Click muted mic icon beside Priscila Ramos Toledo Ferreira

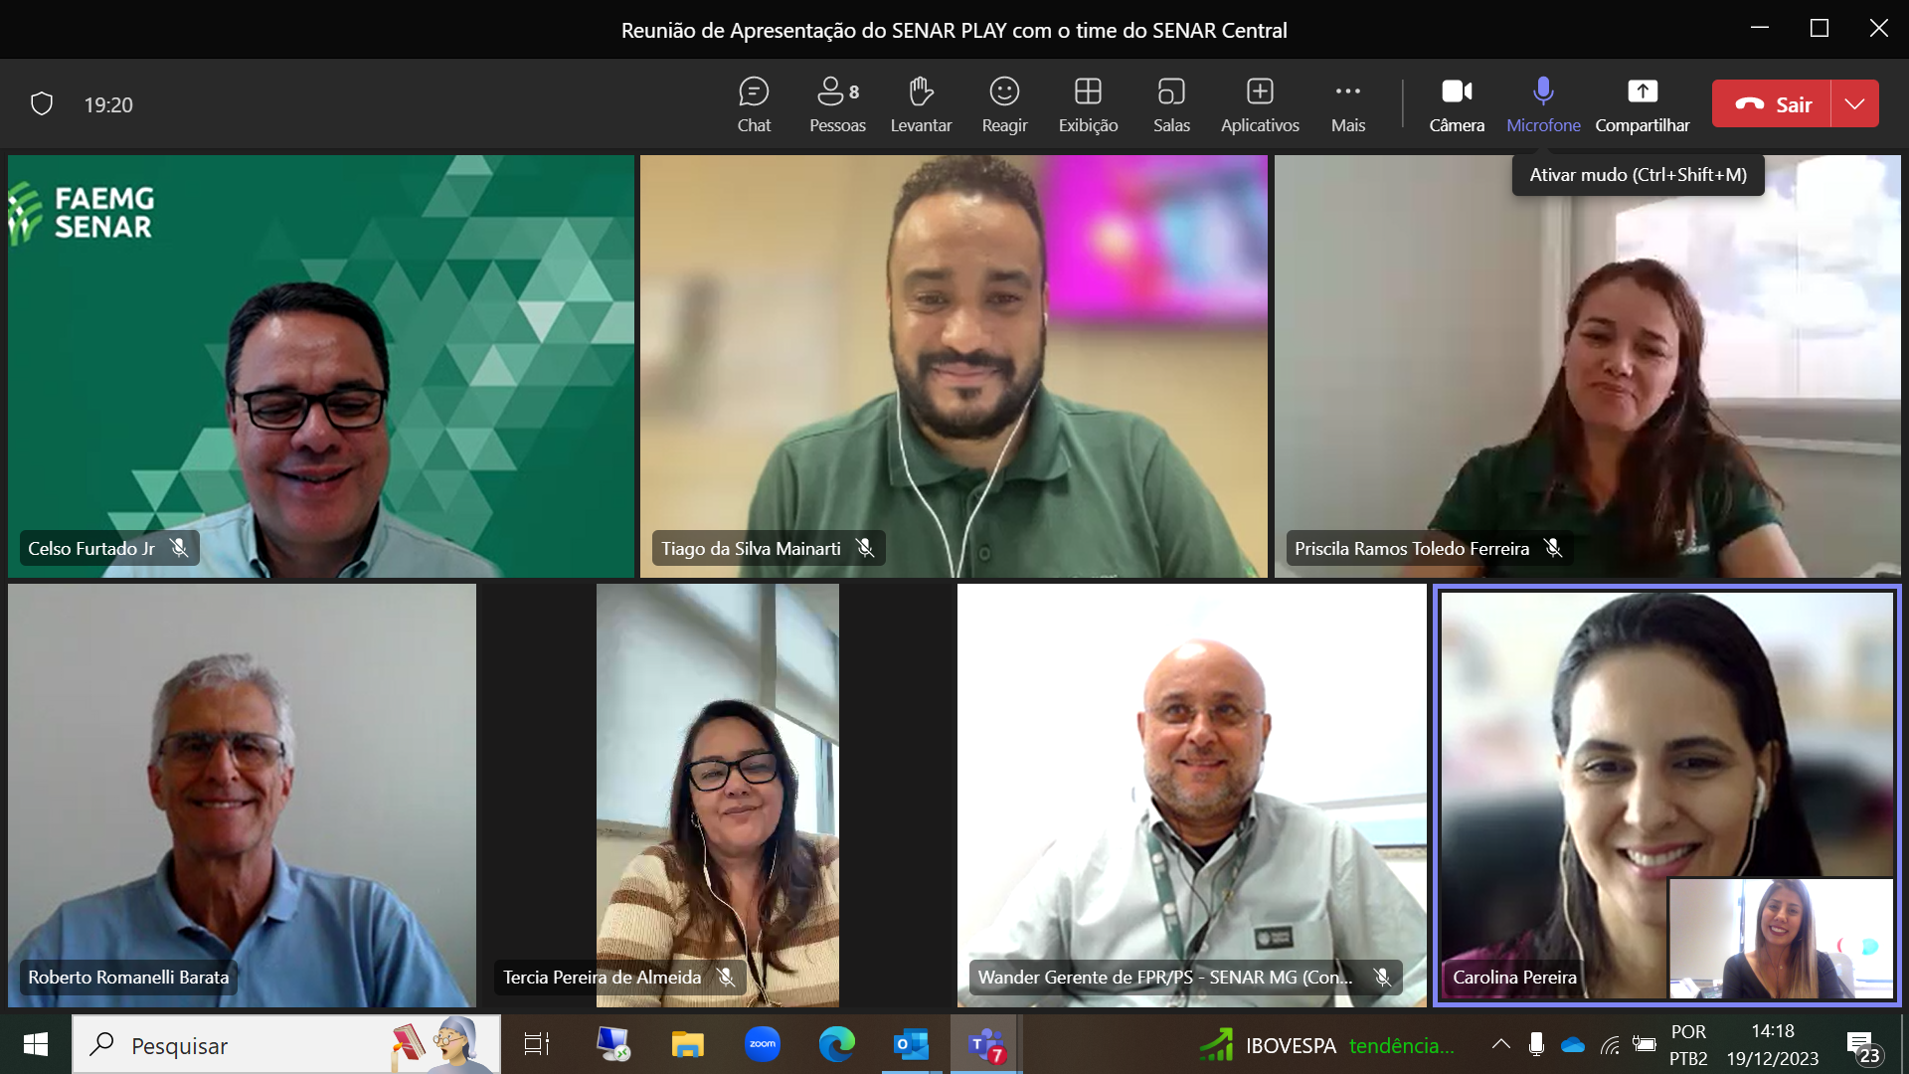(1553, 548)
